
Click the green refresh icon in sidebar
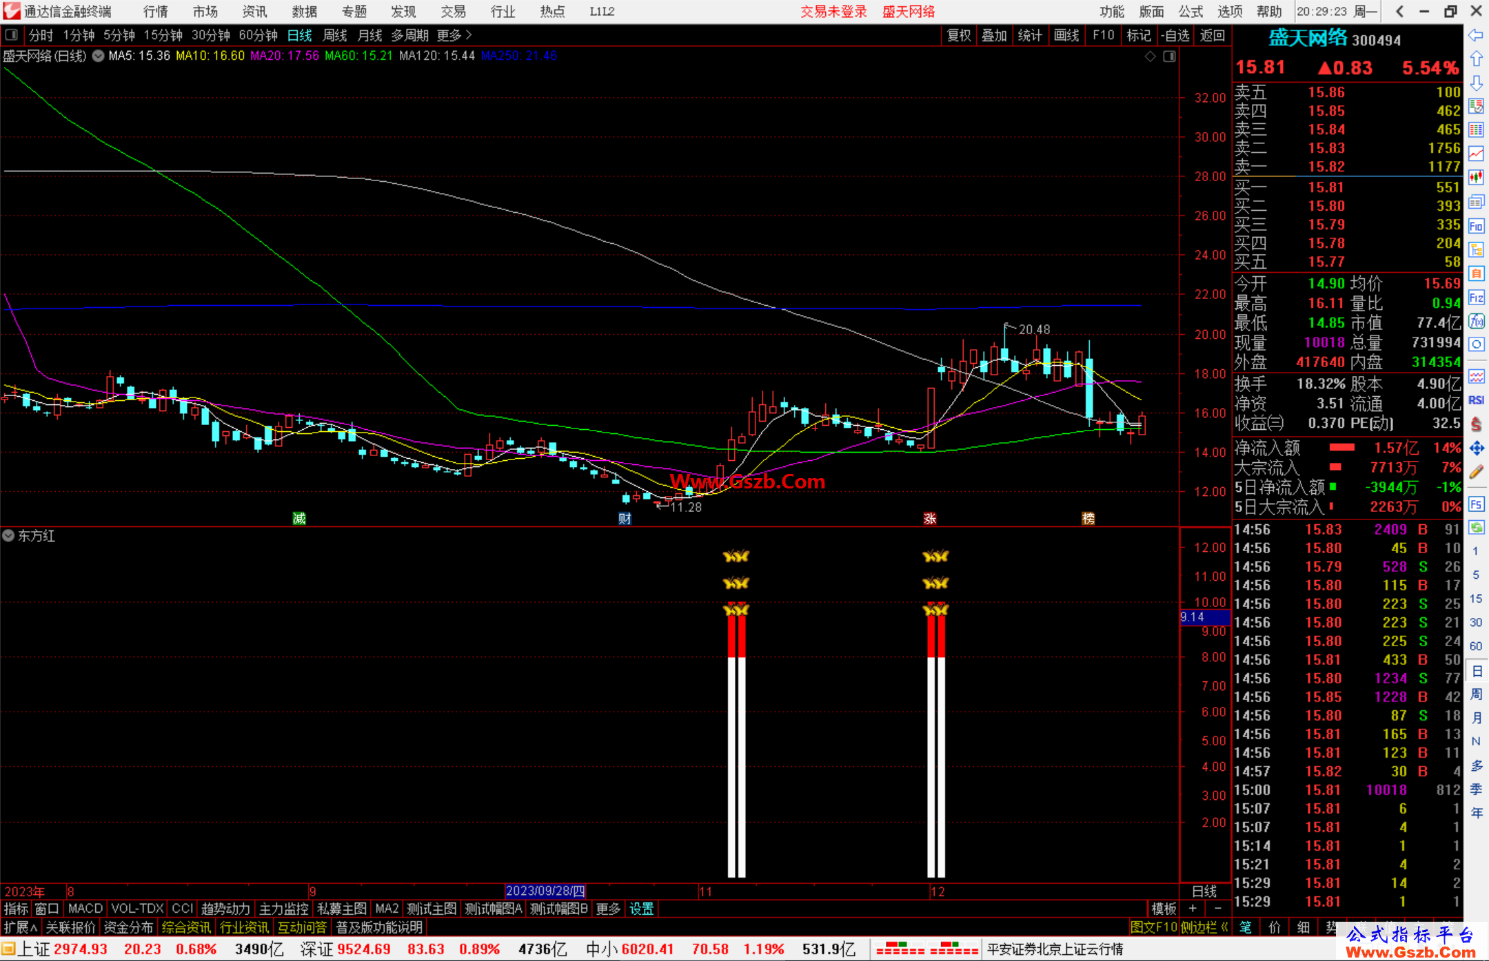coord(1476,528)
